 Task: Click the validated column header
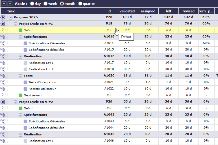coord(127,11)
